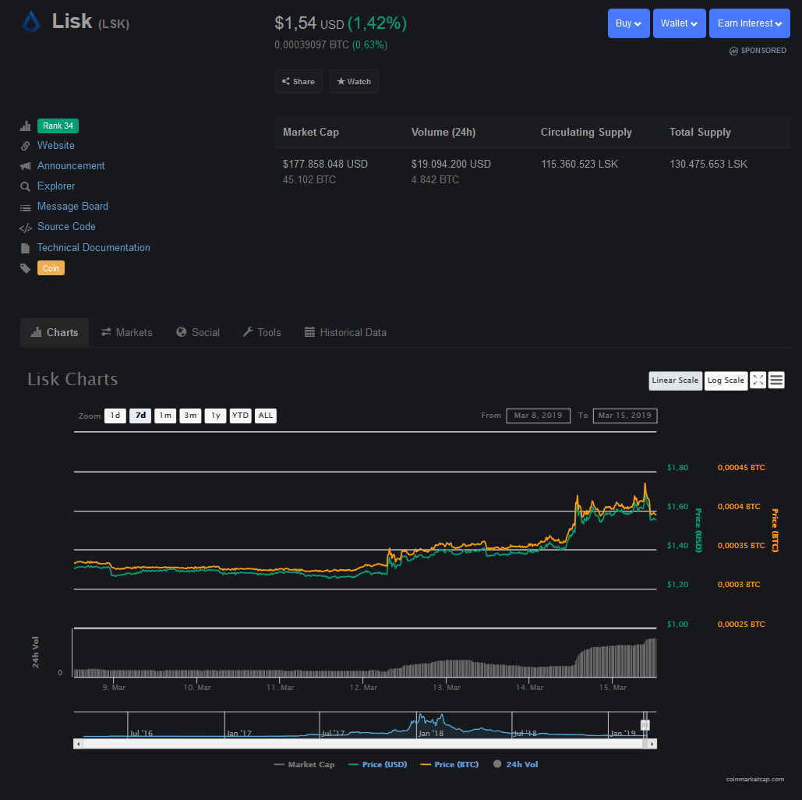The width and height of the screenshot is (802, 800).
Task: Click the 115.360.523 LSK circulating supply
Action: click(580, 165)
